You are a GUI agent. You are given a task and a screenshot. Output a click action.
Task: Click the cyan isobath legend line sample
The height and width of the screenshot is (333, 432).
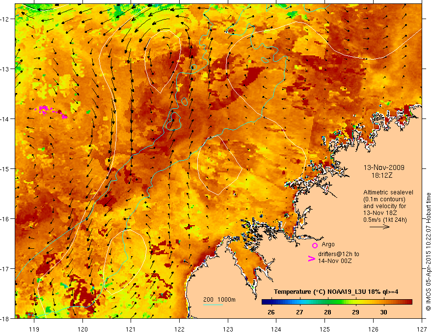(x=213, y=305)
